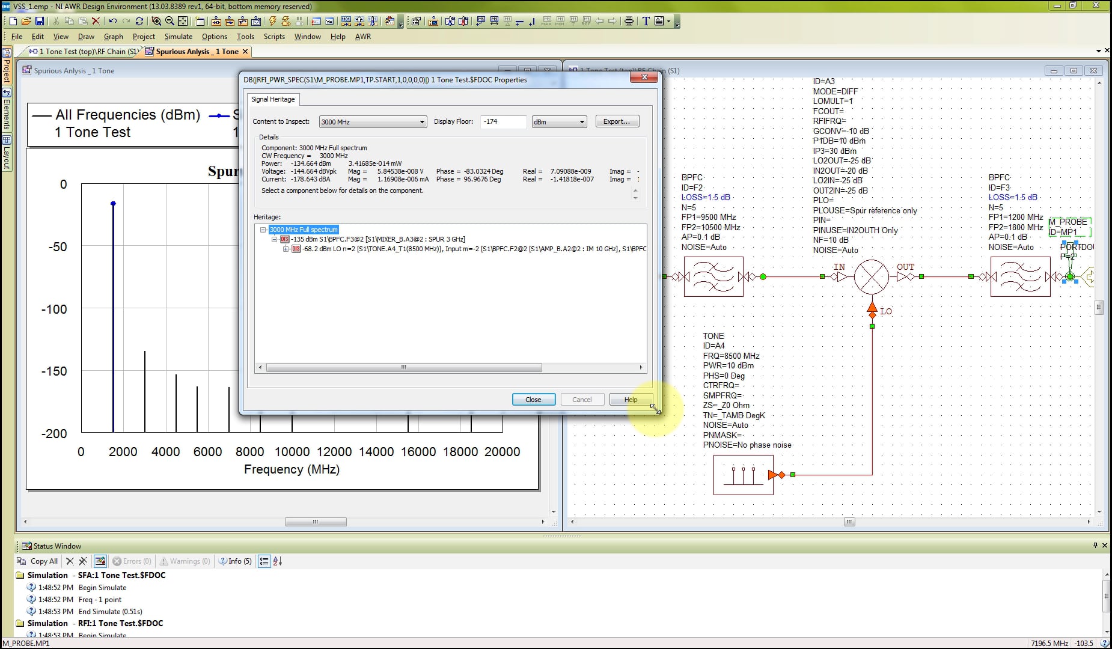This screenshot has width=1112, height=649.
Task: Open the Simulate menu
Action: [x=178, y=37]
